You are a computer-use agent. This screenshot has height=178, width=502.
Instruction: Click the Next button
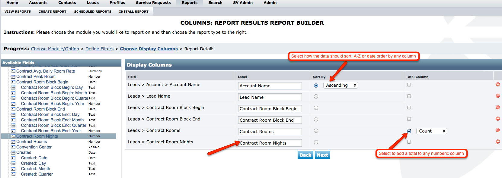[x=322, y=155]
